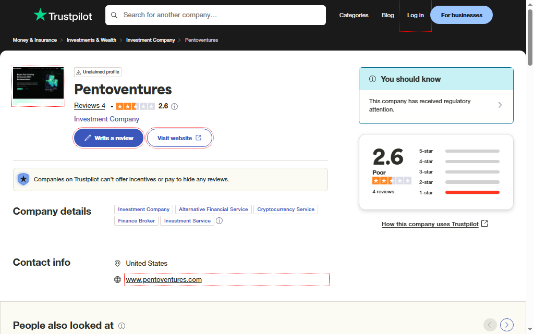Viewport: 534px width, 334px height.
Task: Click the Pentoventures company thumbnail
Action: coord(39,86)
